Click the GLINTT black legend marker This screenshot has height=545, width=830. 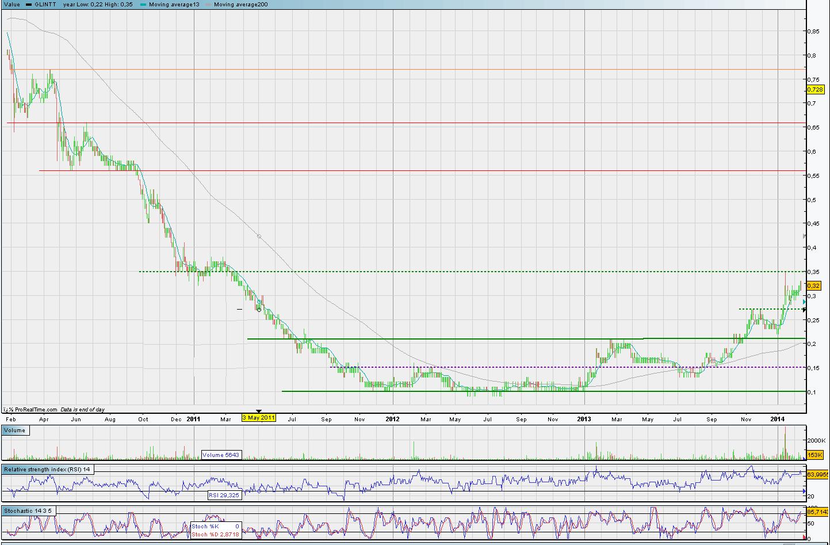(x=29, y=5)
